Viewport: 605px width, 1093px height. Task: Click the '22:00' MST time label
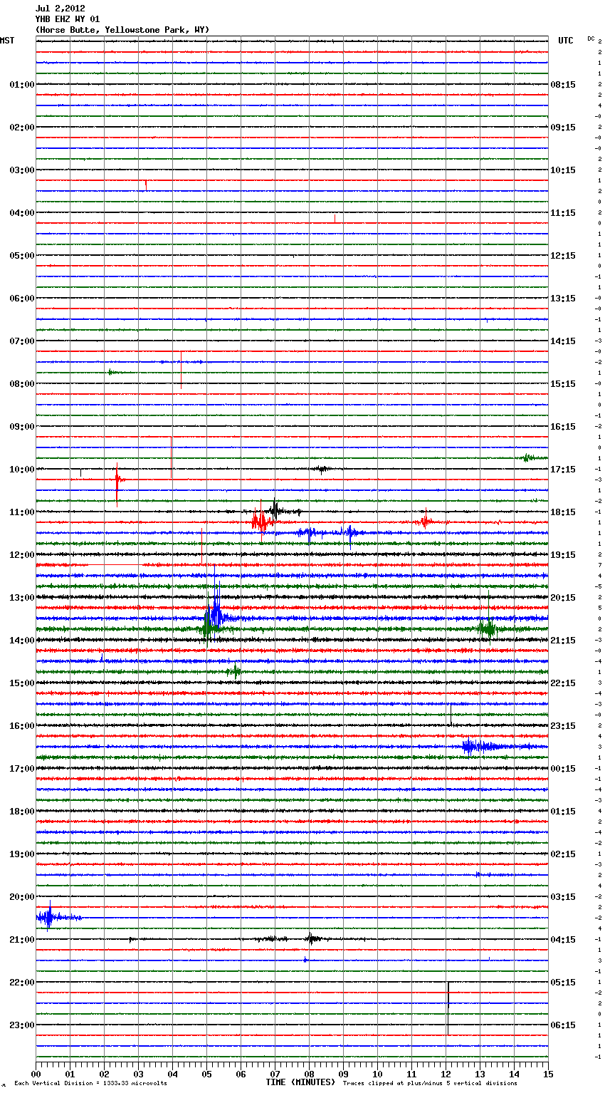pos(21,983)
